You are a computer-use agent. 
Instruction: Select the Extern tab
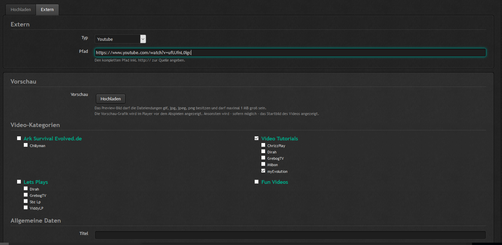click(47, 10)
